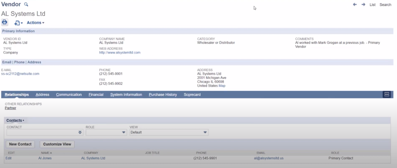The width and height of the screenshot is (397, 168).
Task: Edit the Al Jones contact row
Action: pyautogui.click(x=9, y=158)
